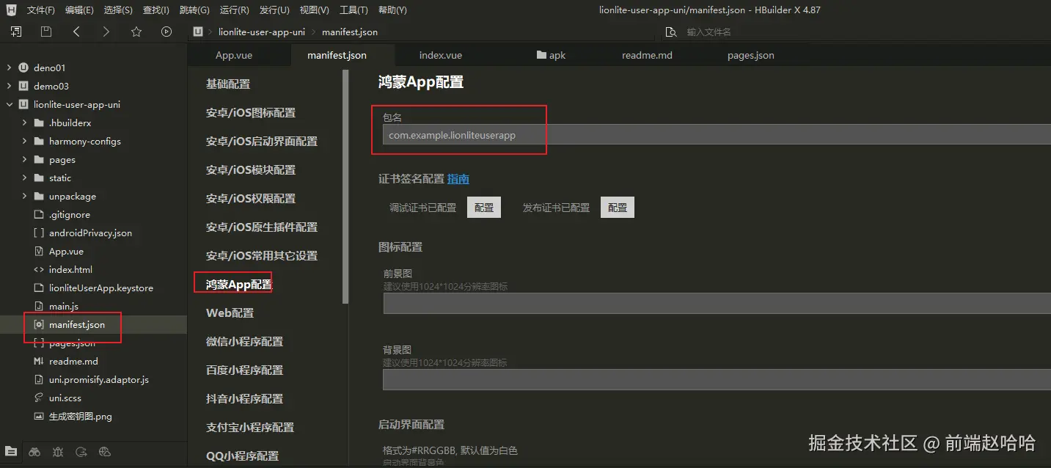Expand the .hbuilderx folder

pyautogui.click(x=24, y=123)
